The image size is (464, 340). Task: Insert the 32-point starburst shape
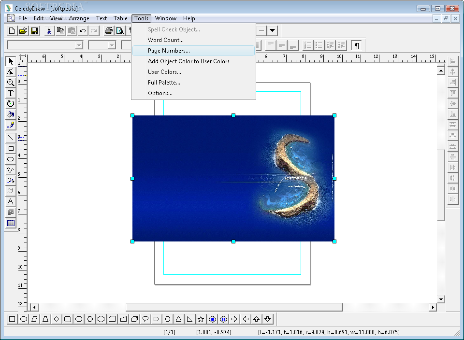click(x=223, y=319)
